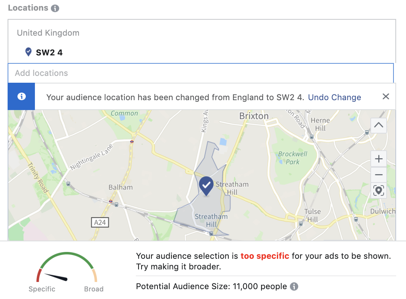Click the Potential Audience Size info icon
The image size is (406, 299).
tap(294, 286)
